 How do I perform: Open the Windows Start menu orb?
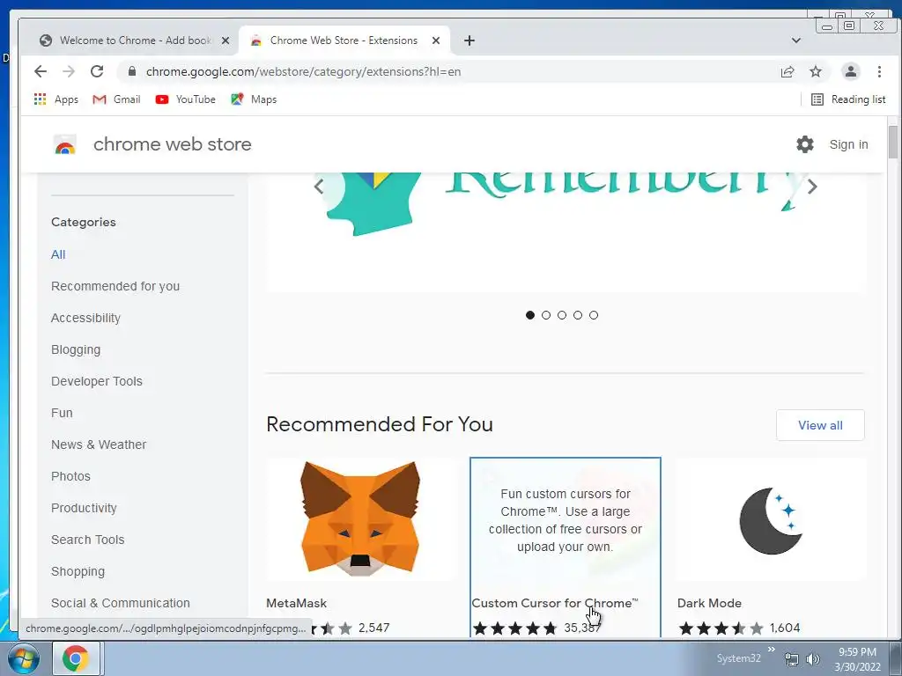point(23,658)
